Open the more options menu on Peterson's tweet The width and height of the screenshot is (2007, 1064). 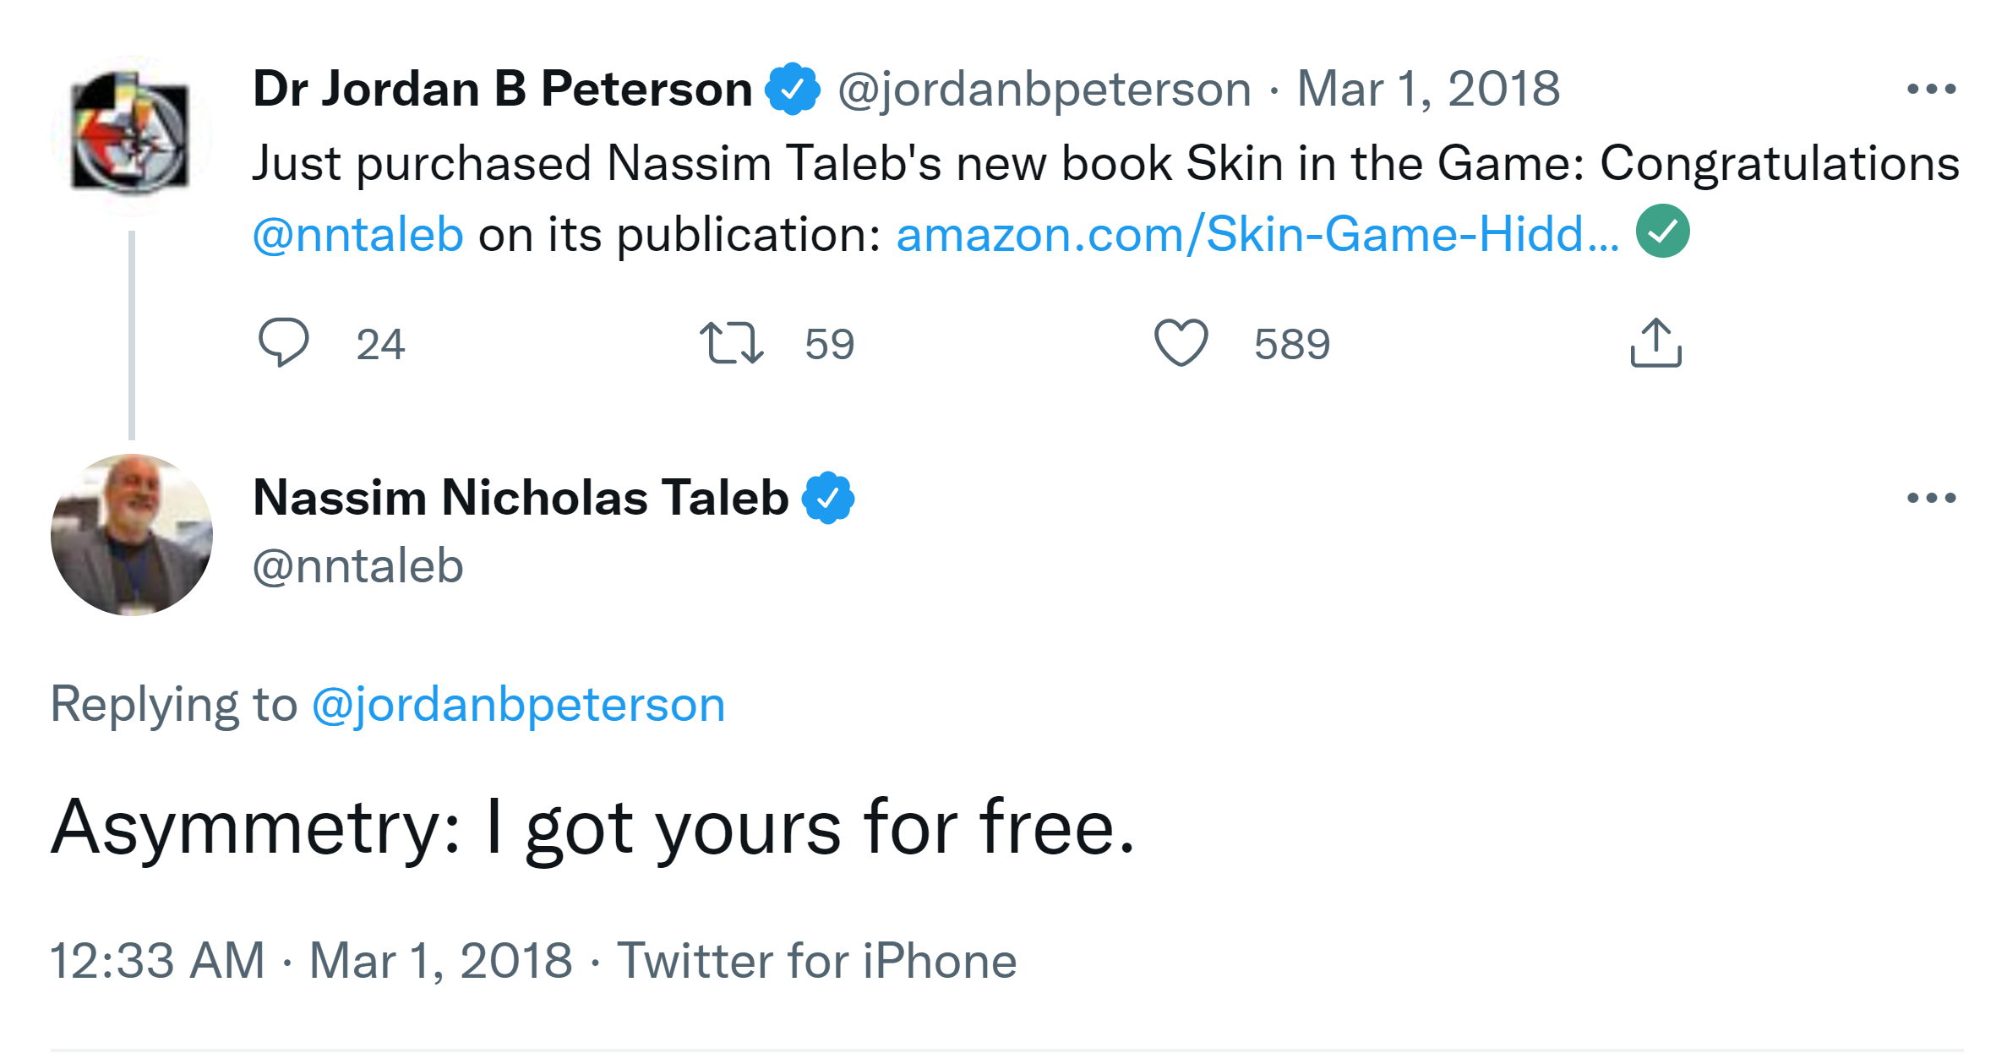1931,89
